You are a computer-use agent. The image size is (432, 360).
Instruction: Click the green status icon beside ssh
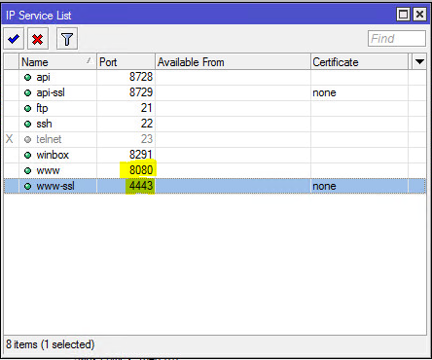[28, 125]
